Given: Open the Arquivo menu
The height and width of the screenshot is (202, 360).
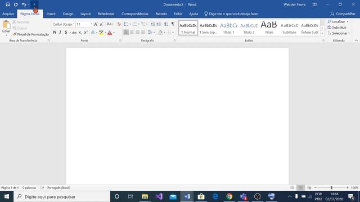Looking at the screenshot, I should coord(8,13).
